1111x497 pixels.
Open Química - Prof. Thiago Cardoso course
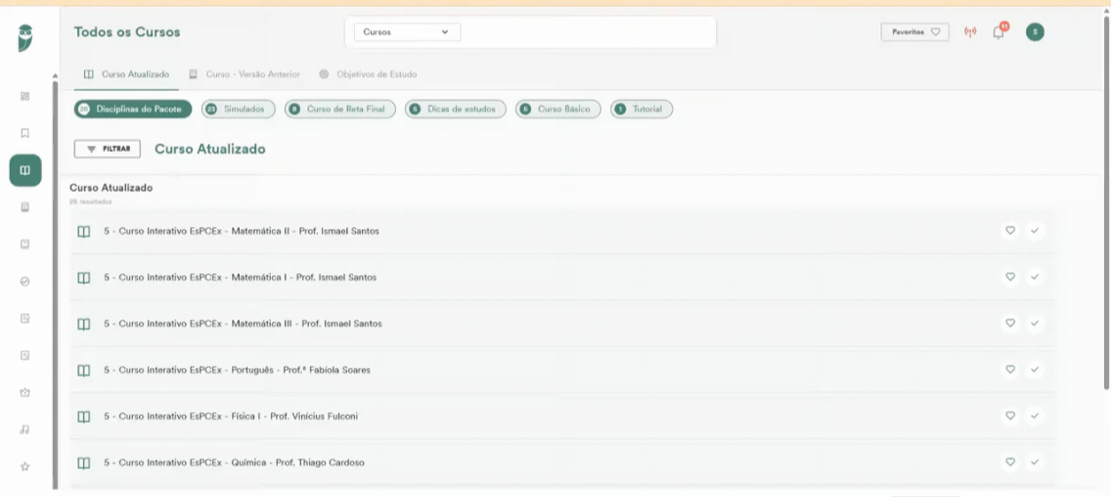tap(234, 463)
